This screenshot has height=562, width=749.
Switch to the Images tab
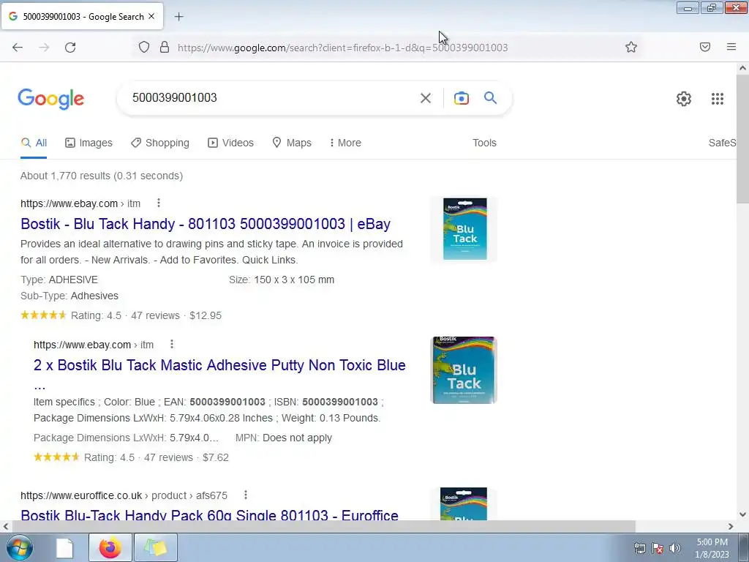(x=89, y=143)
